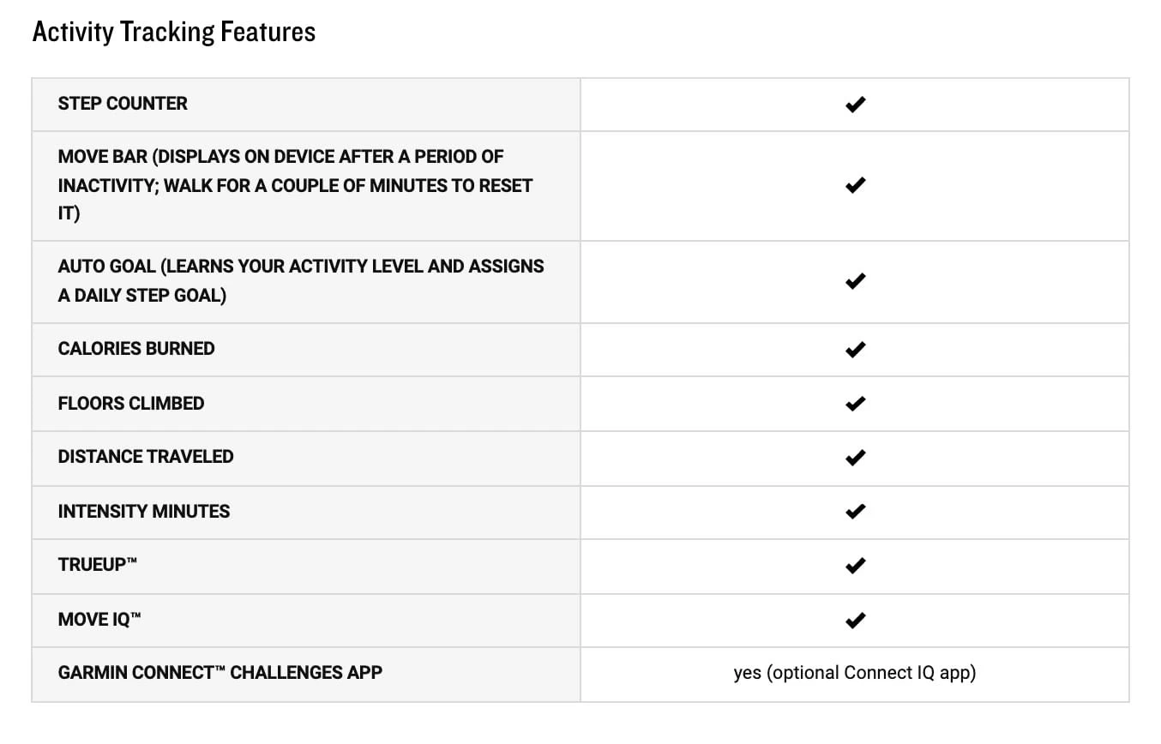Click the Garmin Connect Challenges App label

(x=220, y=673)
